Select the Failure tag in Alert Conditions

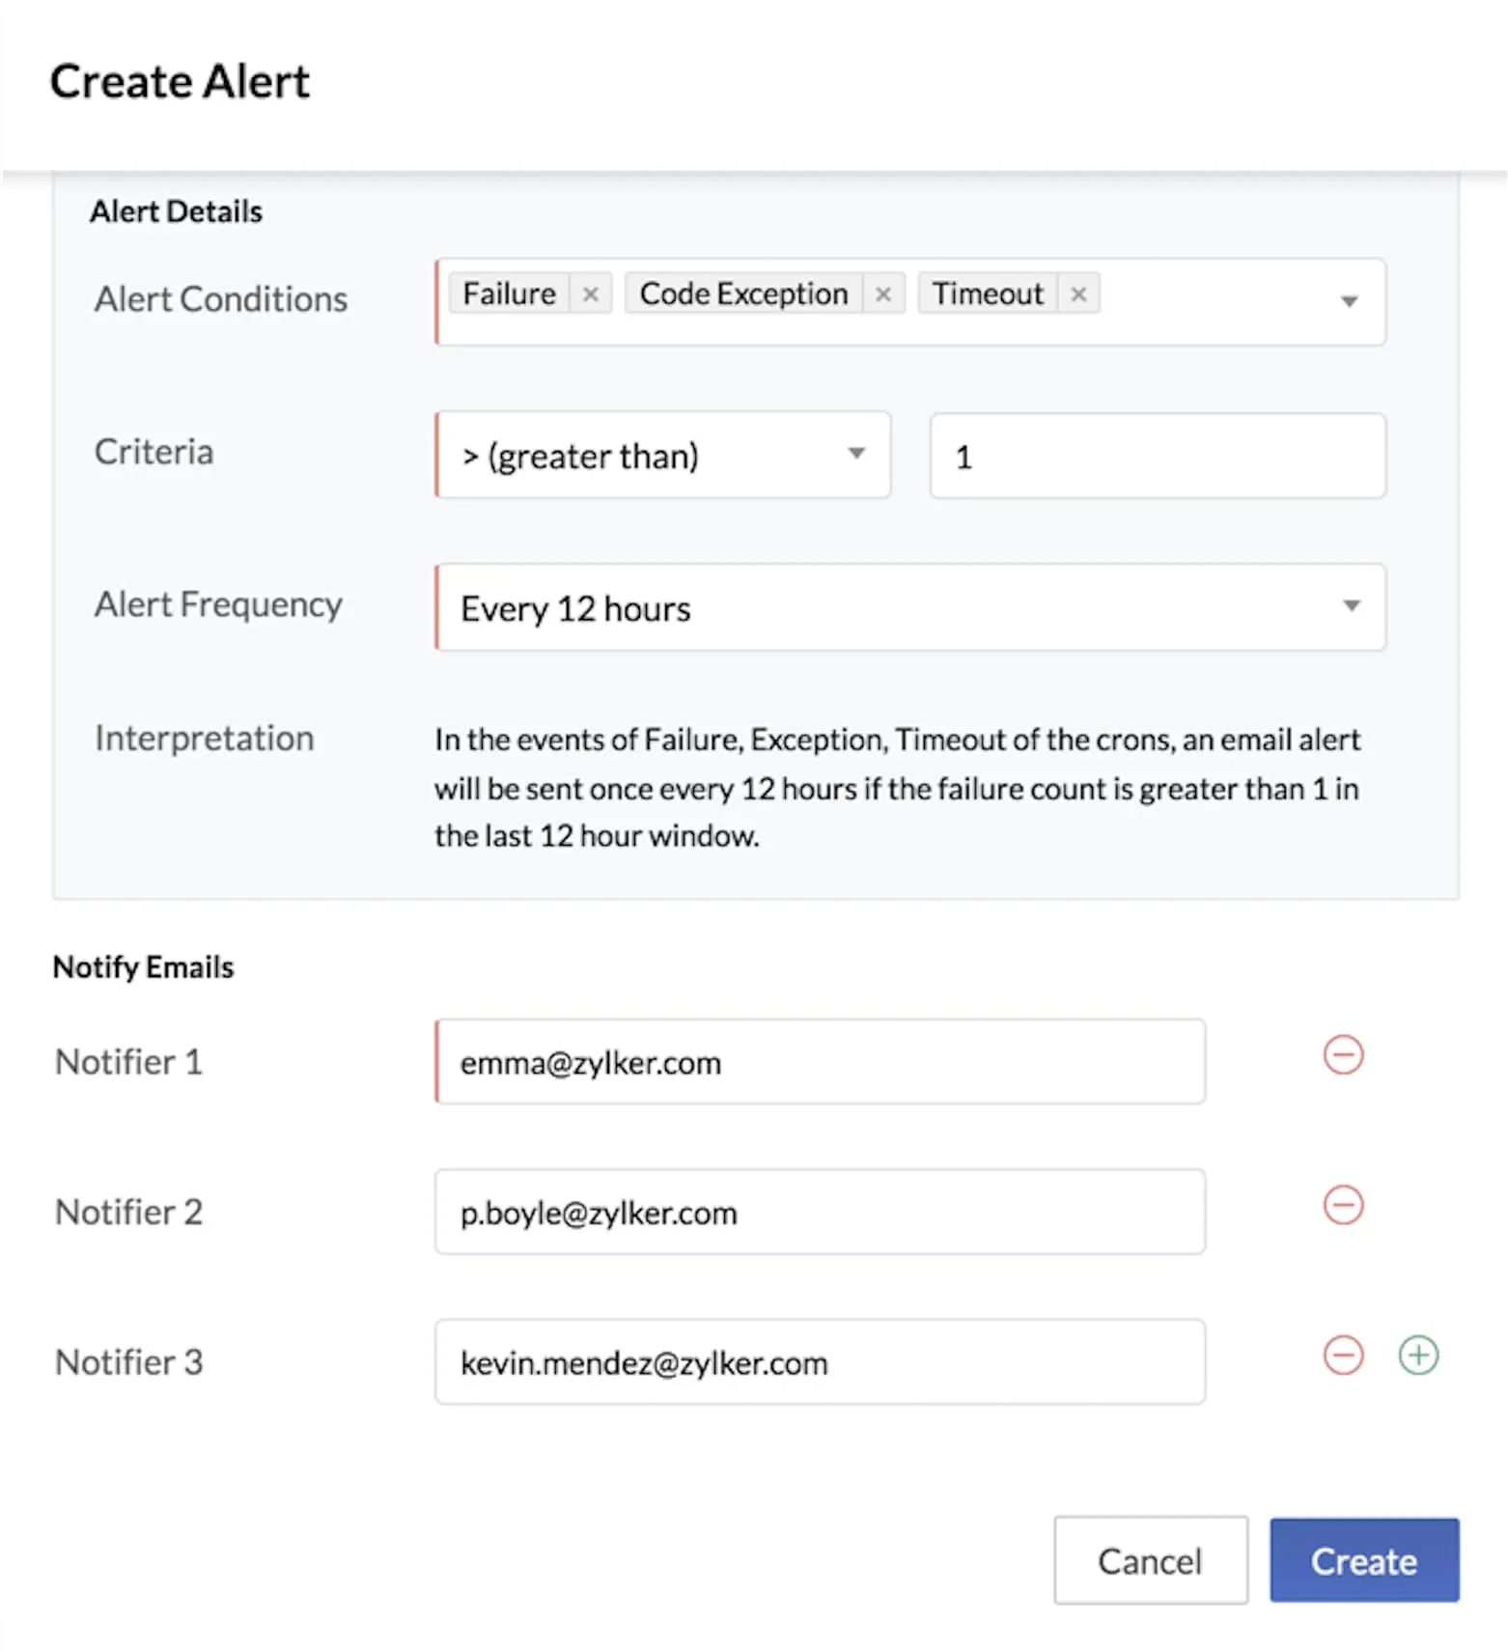[x=509, y=294]
